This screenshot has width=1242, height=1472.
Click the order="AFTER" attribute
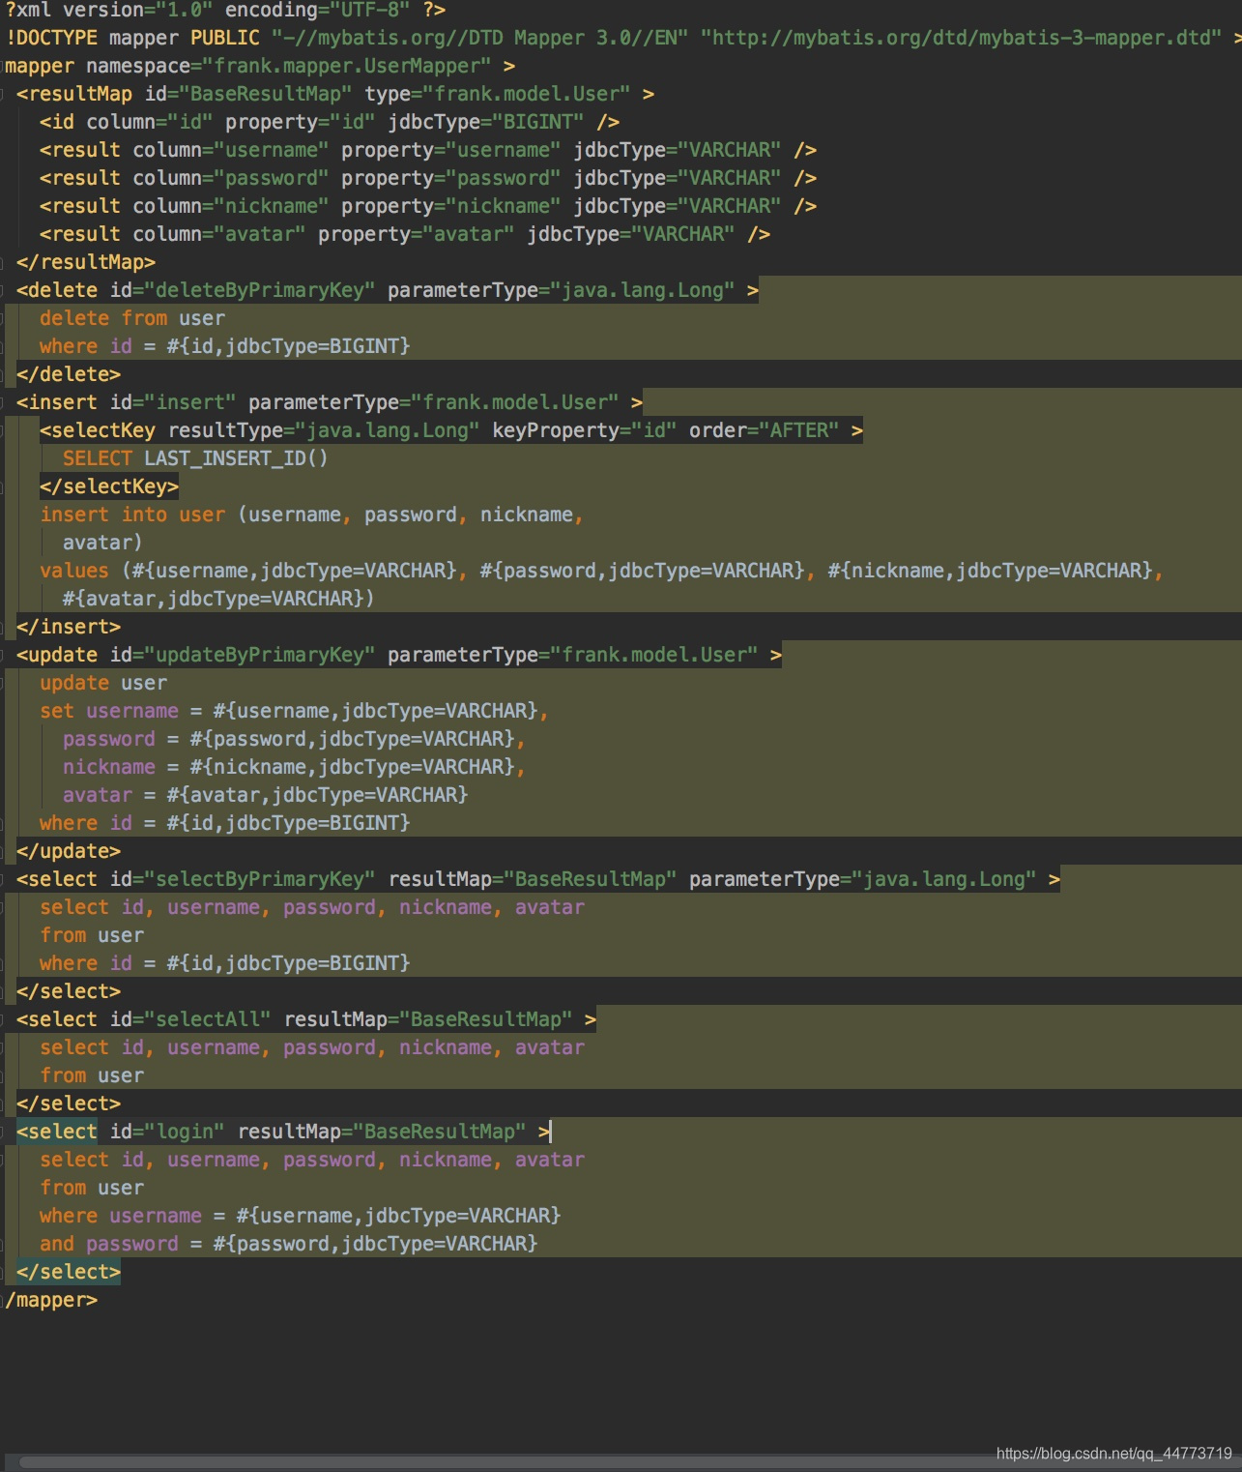click(765, 430)
